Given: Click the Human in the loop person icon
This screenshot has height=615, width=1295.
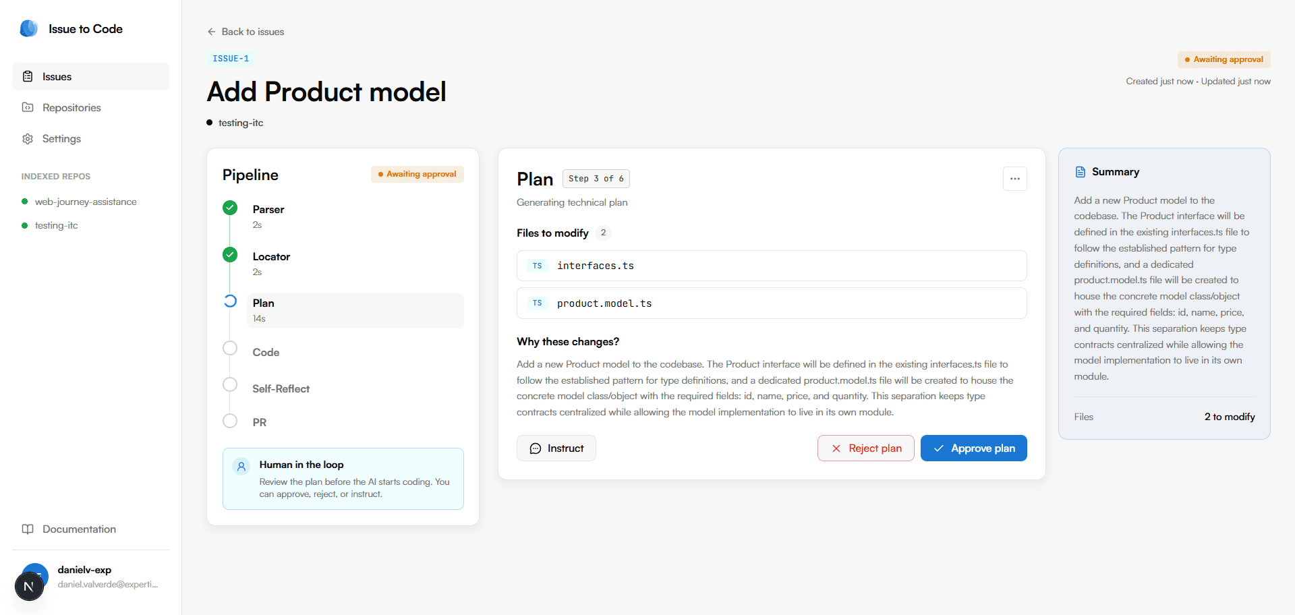Looking at the screenshot, I should tap(241, 466).
